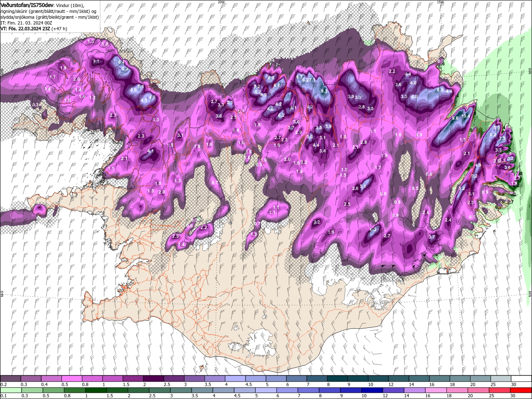The width and height of the screenshot is (532, 399).
Task: Click the 5.0 value on the map
Action: tap(310, 136)
